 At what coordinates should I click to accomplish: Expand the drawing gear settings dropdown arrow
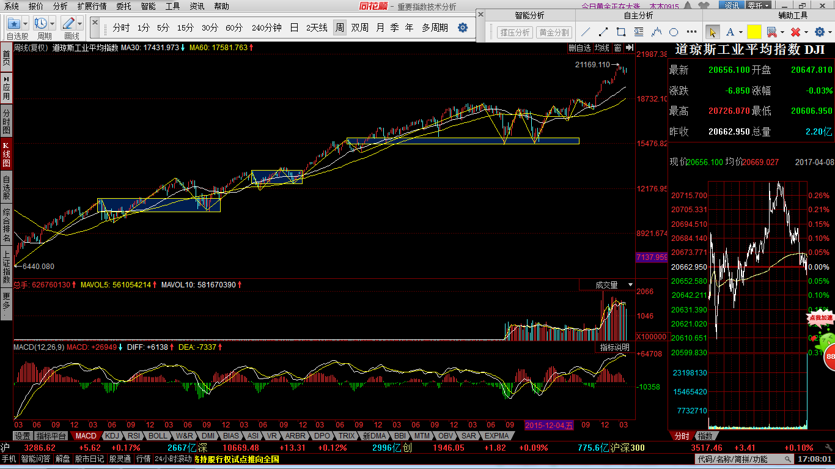pyautogui.click(x=829, y=32)
